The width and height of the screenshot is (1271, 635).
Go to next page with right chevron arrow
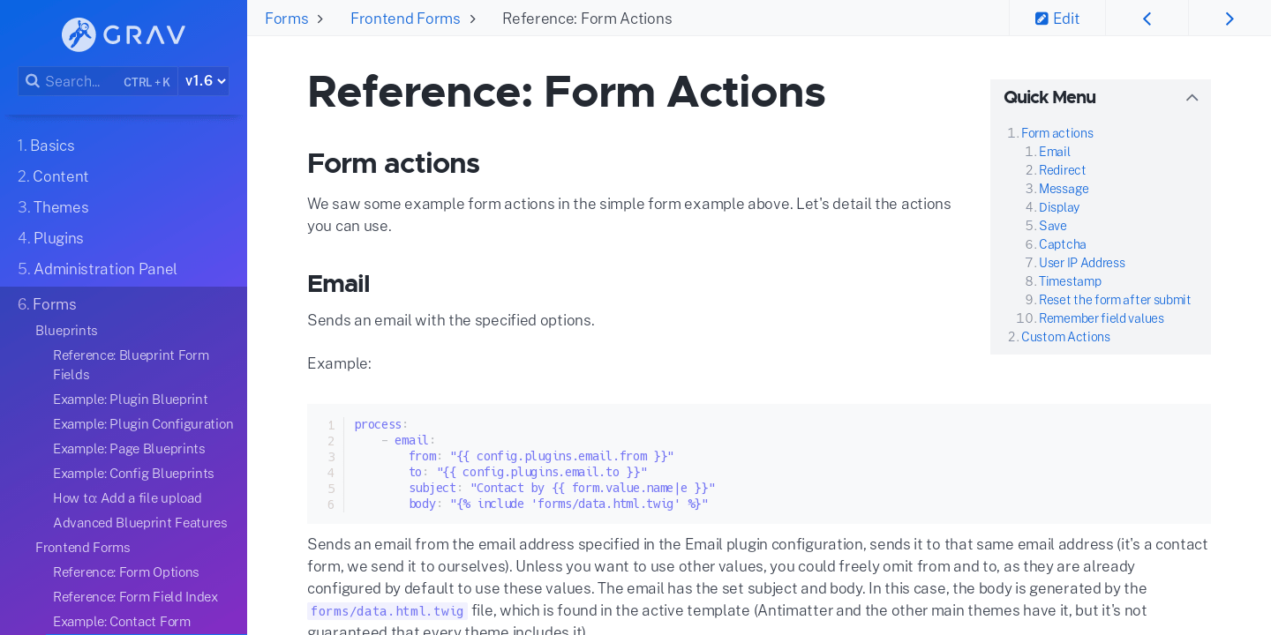(1230, 18)
